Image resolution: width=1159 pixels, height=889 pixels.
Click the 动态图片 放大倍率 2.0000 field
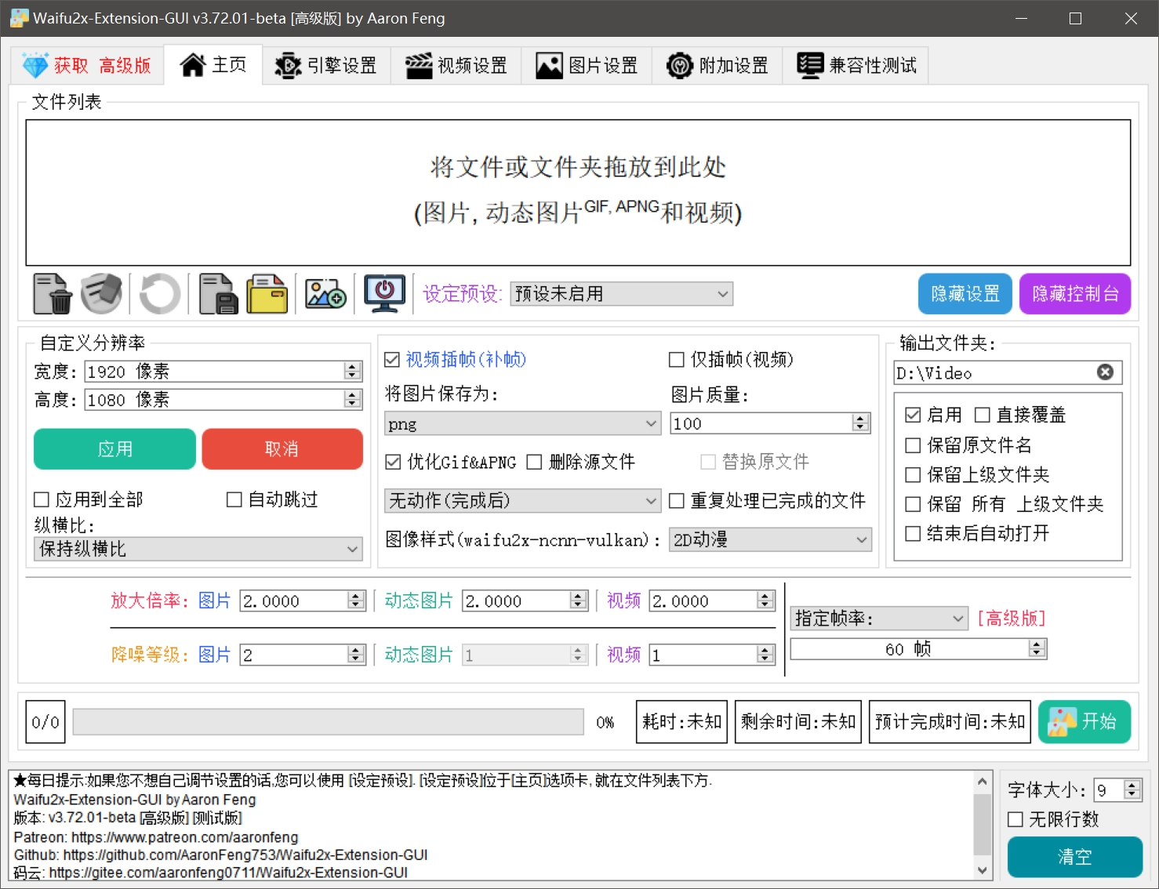(x=525, y=601)
